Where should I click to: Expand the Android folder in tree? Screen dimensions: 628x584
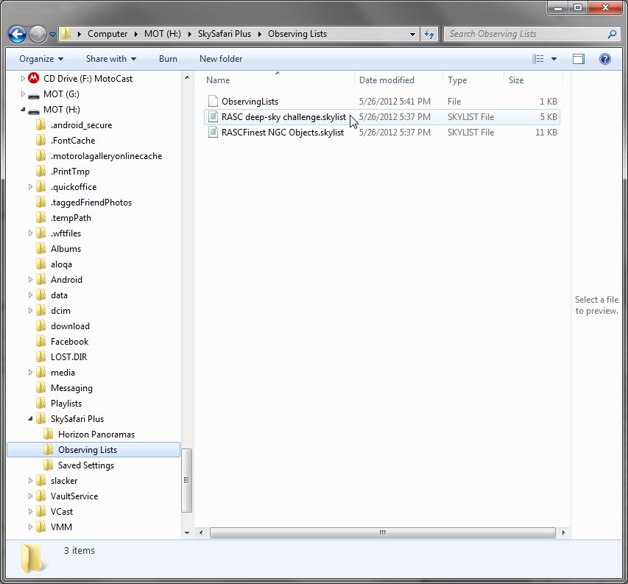pyautogui.click(x=31, y=280)
